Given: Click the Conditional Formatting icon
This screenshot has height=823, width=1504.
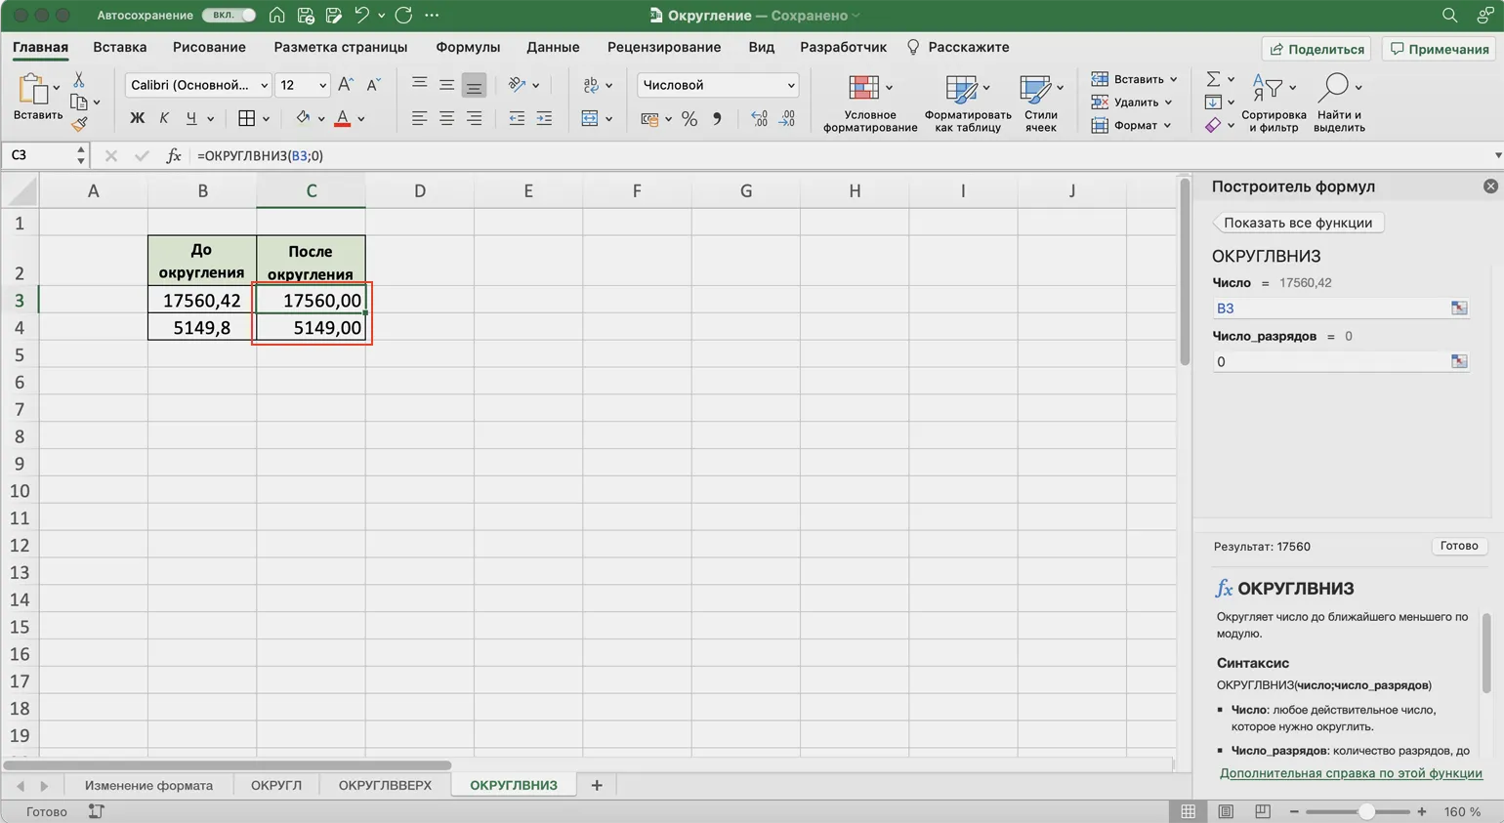Looking at the screenshot, I should pyautogui.click(x=864, y=89).
